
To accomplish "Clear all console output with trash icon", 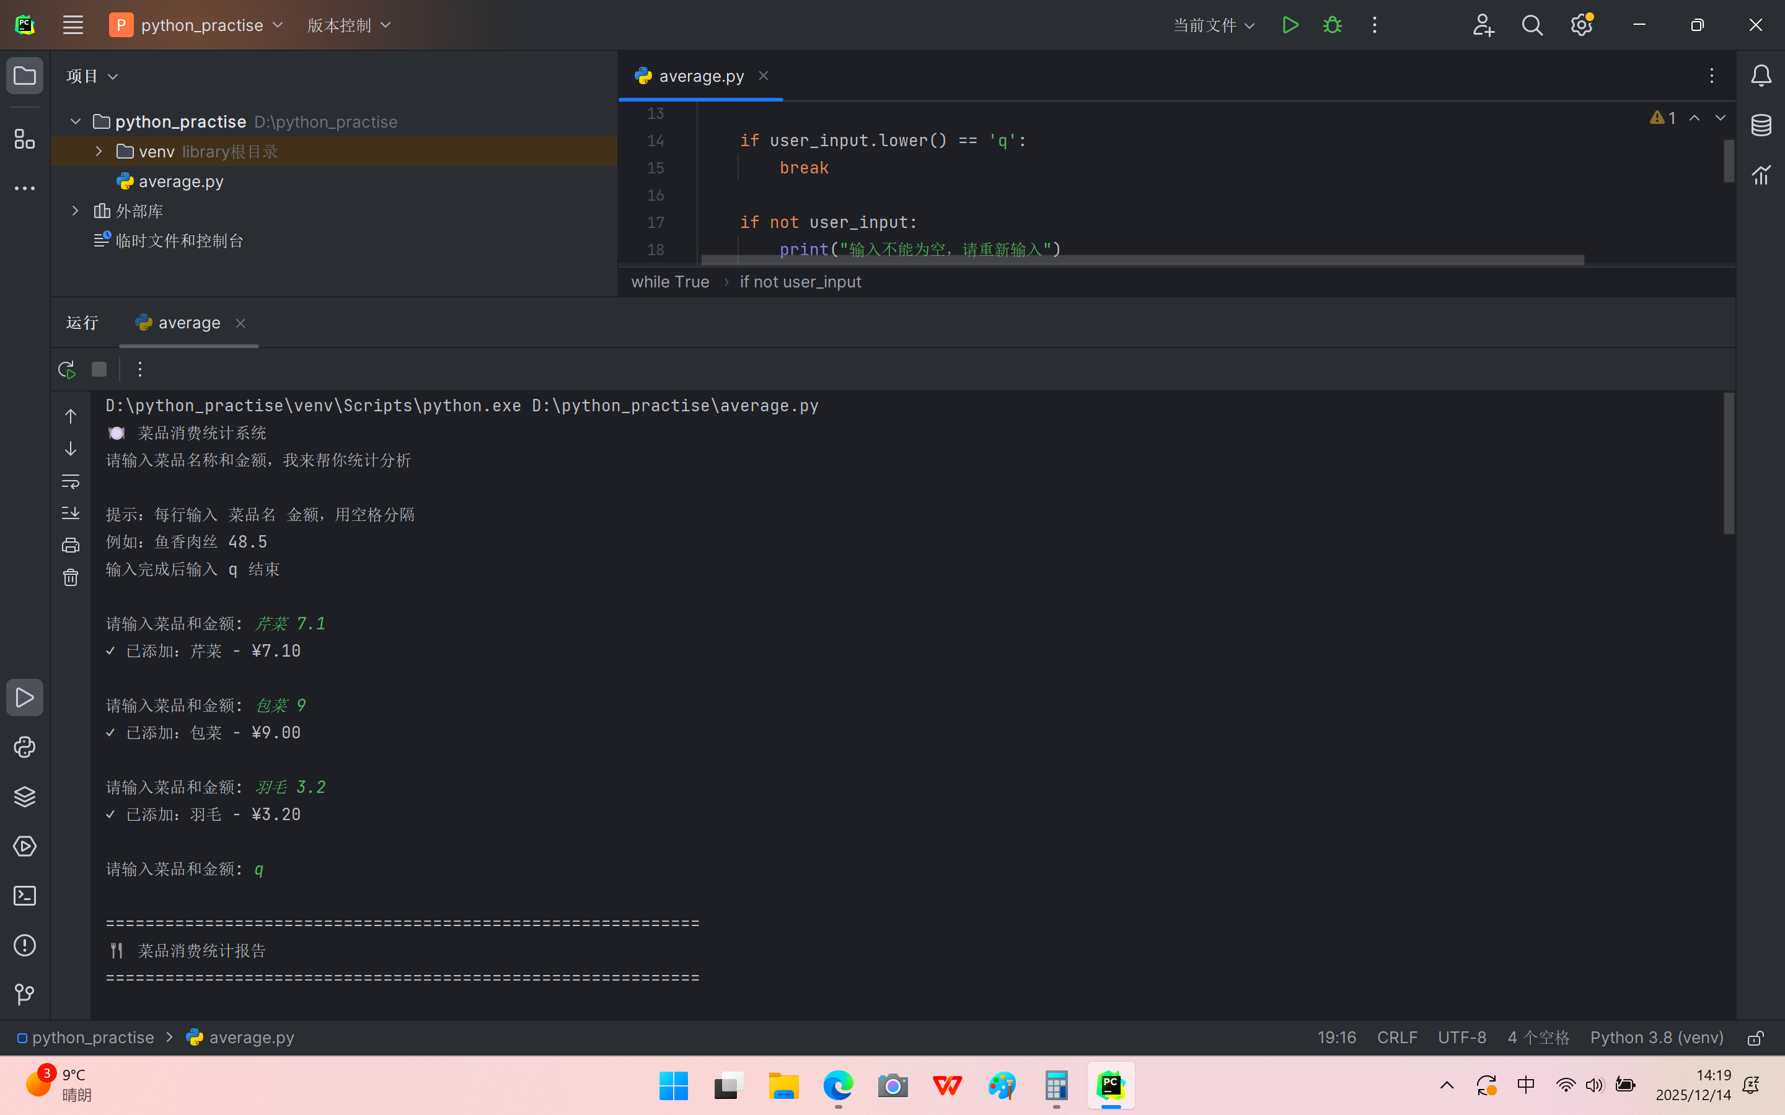I will pyautogui.click(x=70, y=577).
